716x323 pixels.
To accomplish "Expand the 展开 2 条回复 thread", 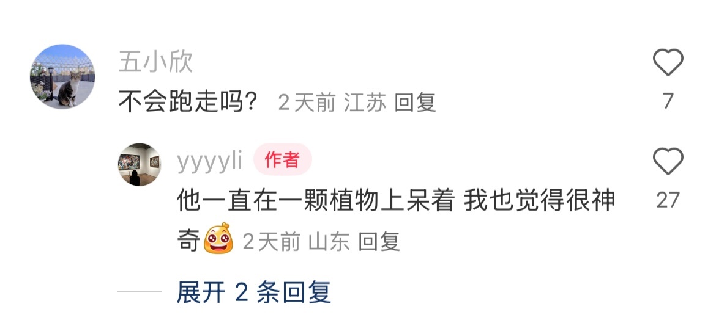I will click(254, 292).
